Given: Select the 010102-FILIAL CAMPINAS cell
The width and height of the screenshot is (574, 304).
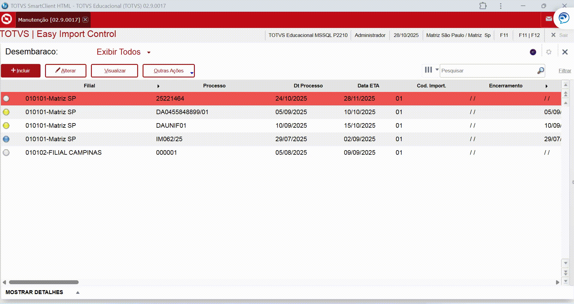Looking at the screenshot, I should tap(63, 153).
